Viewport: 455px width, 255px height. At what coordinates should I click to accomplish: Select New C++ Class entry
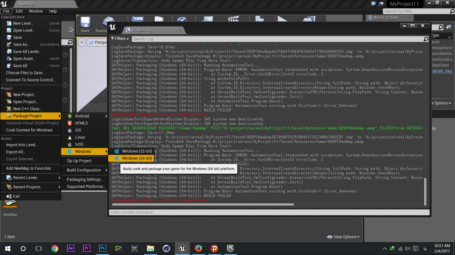(31, 109)
